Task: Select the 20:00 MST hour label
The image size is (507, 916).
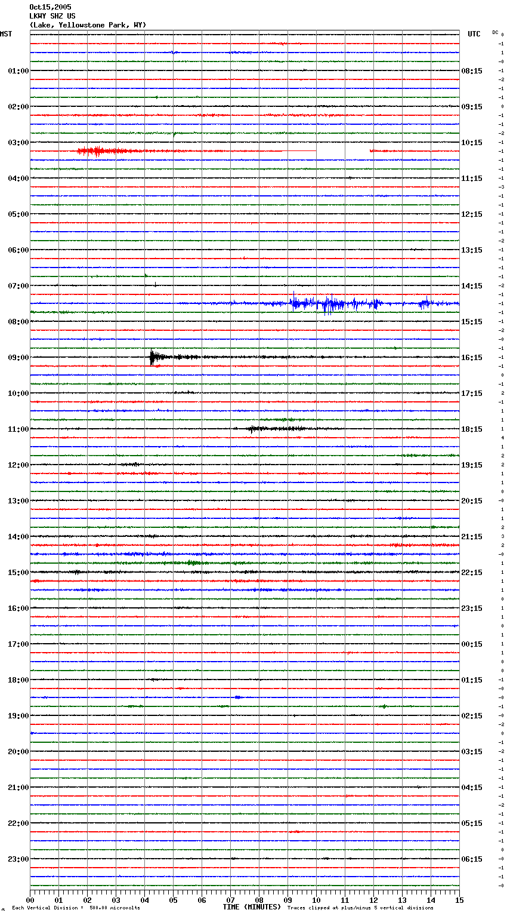Action: (18, 752)
